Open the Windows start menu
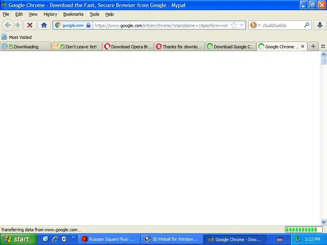This screenshot has width=327, height=245. [19, 239]
